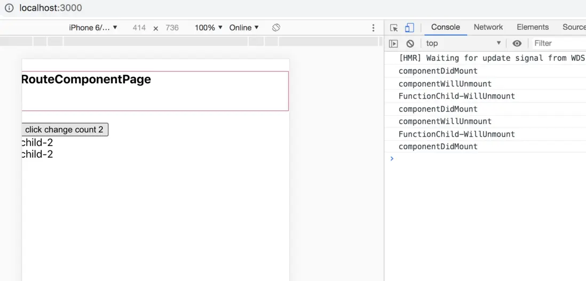Create live expression with eye icon

point(517,44)
